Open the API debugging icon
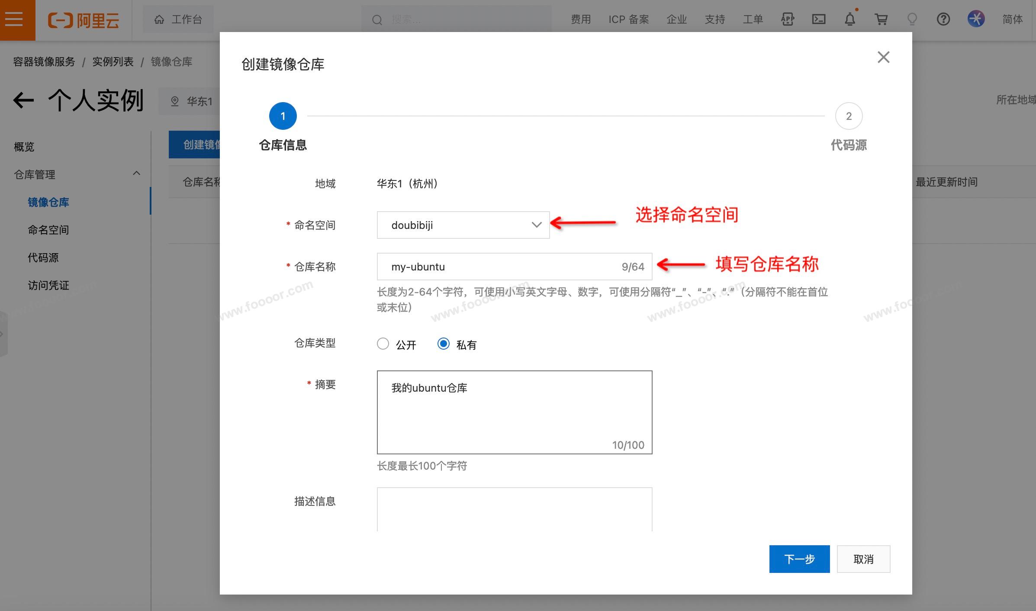 (788, 19)
